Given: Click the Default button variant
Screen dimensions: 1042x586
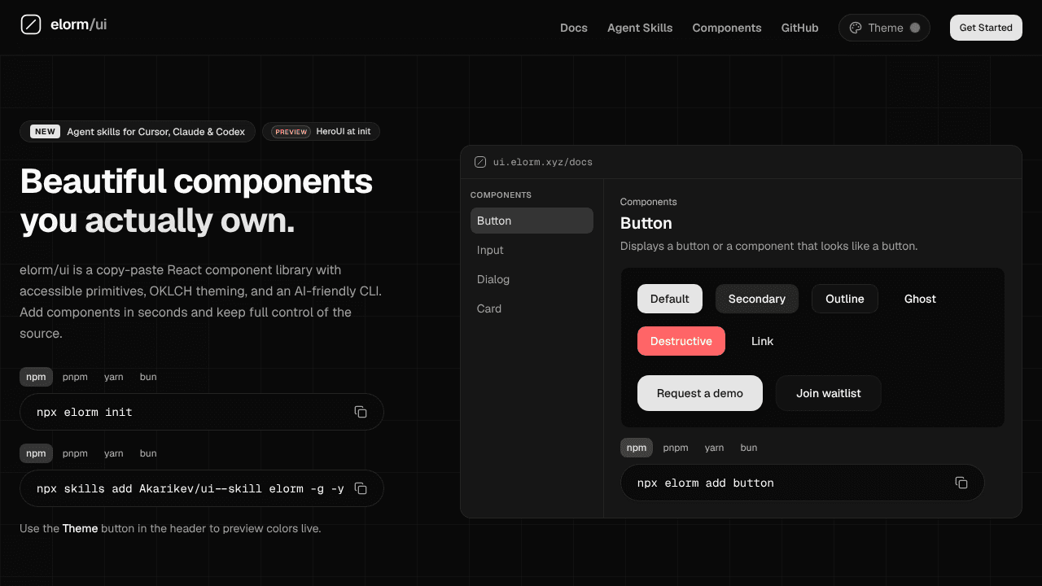Looking at the screenshot, I should [x=670, y=299].
